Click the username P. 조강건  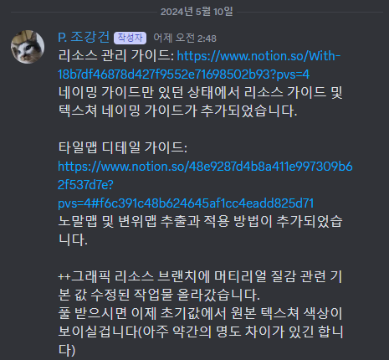[84, 38]
